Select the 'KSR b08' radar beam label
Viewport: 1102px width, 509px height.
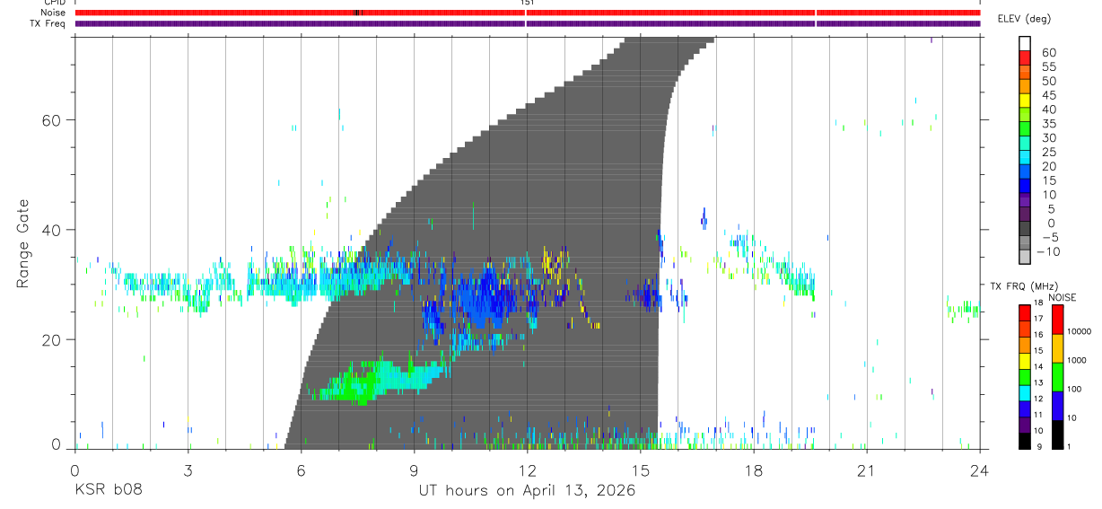tap(108, 491)
